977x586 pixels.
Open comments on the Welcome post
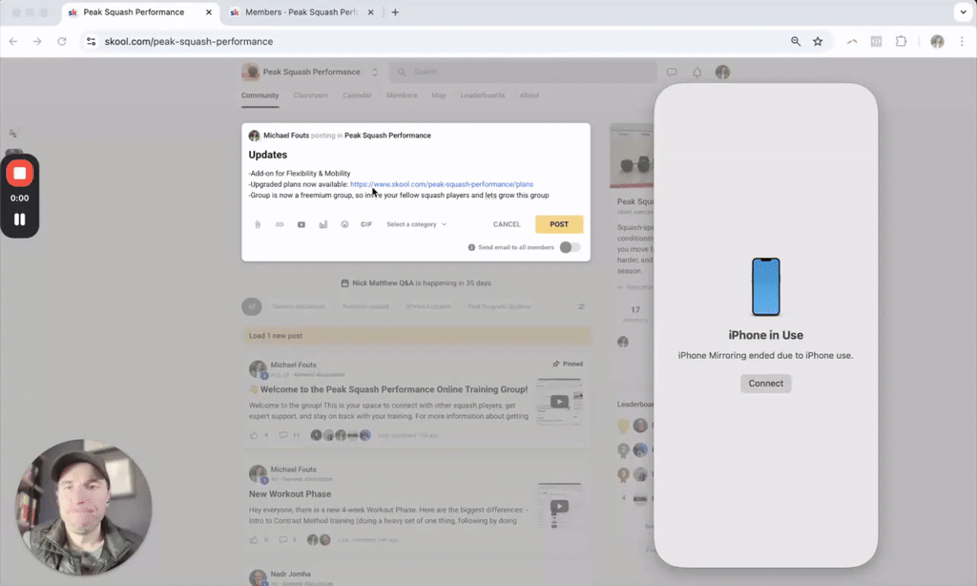tap(283, 435)
